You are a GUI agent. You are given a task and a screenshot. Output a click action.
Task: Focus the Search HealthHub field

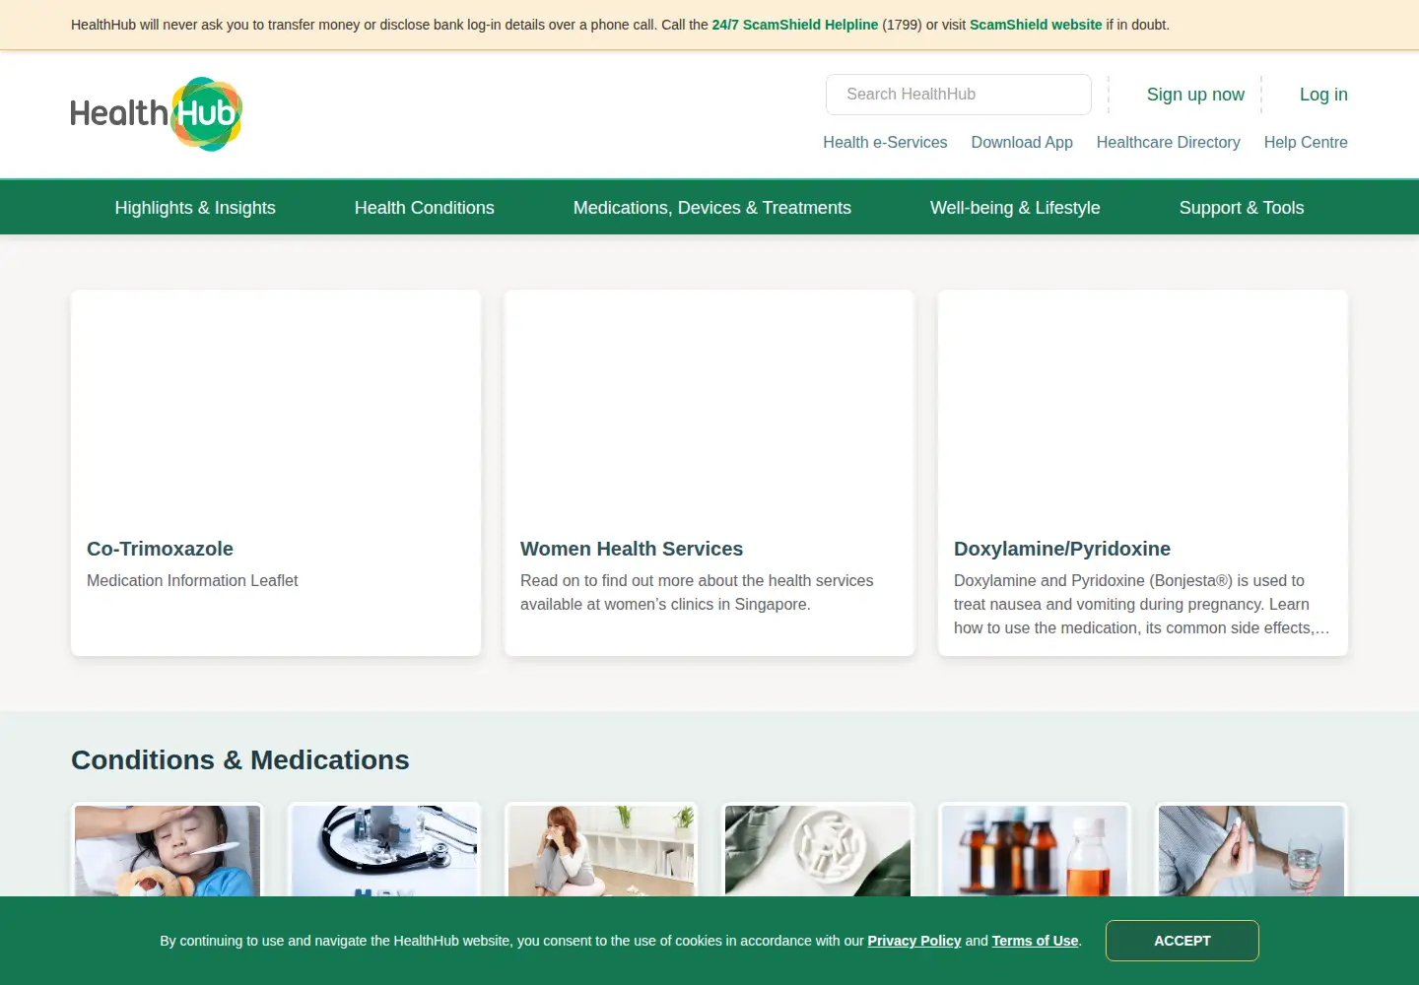coord(959,95)
